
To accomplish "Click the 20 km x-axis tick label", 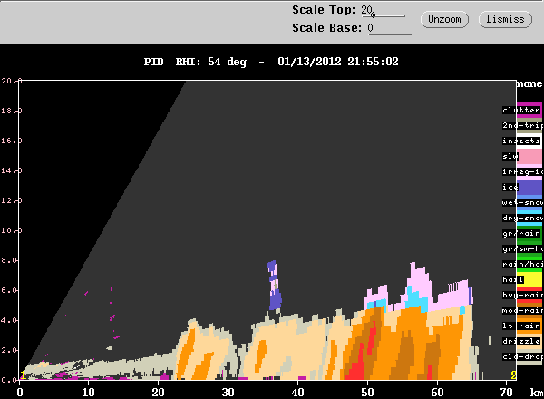I will (158, 393).
